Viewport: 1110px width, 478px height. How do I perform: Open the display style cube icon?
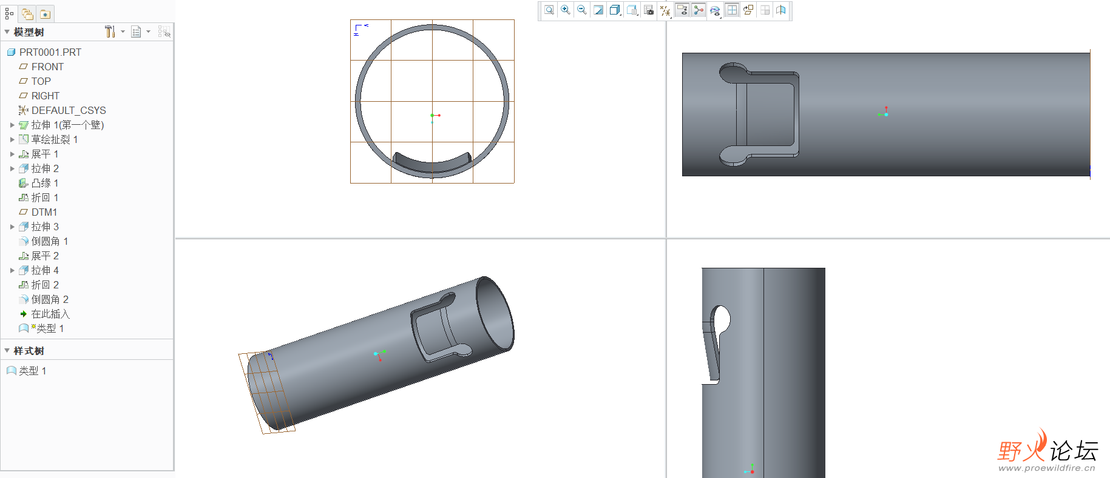point(615,10)
